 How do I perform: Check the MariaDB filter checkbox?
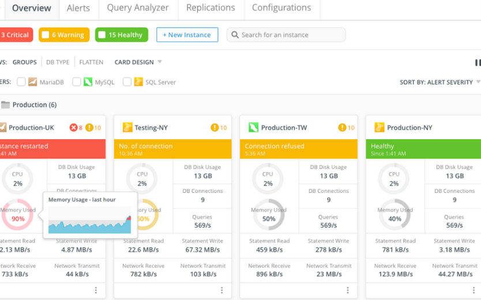pyautogui.click(x=21, y=82)
